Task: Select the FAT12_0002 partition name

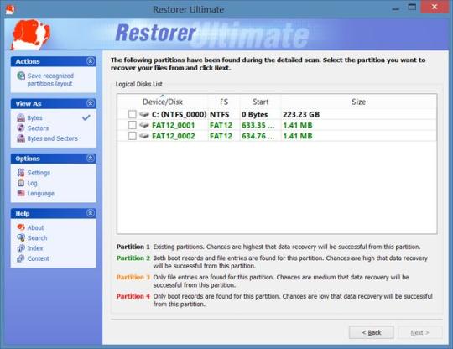Action: pos(174,136)
